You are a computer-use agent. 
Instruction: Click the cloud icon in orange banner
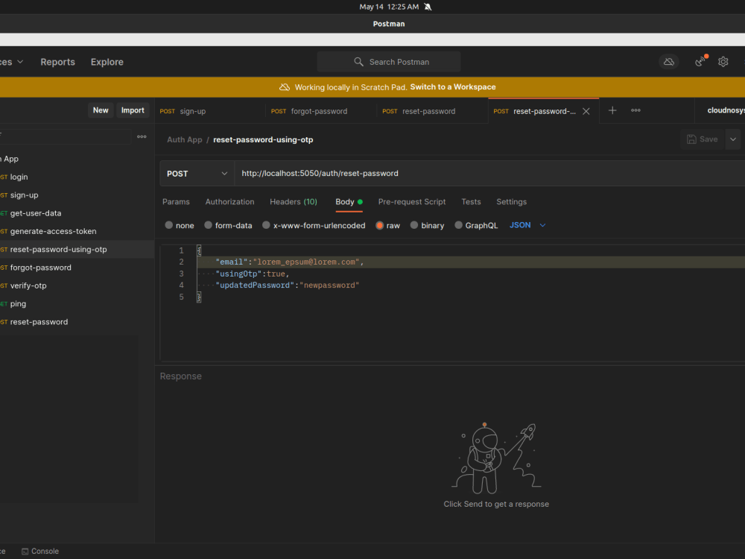pyautogui.click(x=285, y=87)
